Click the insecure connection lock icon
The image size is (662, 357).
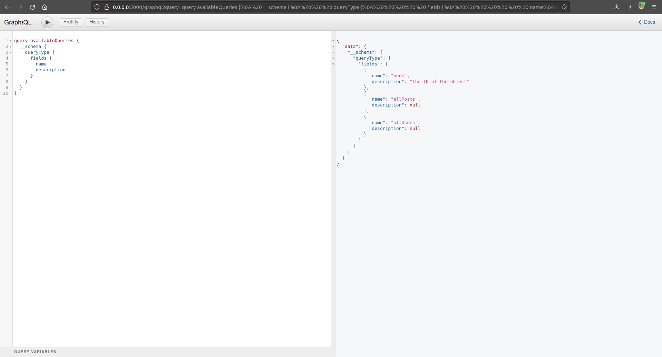pos(107,7)
